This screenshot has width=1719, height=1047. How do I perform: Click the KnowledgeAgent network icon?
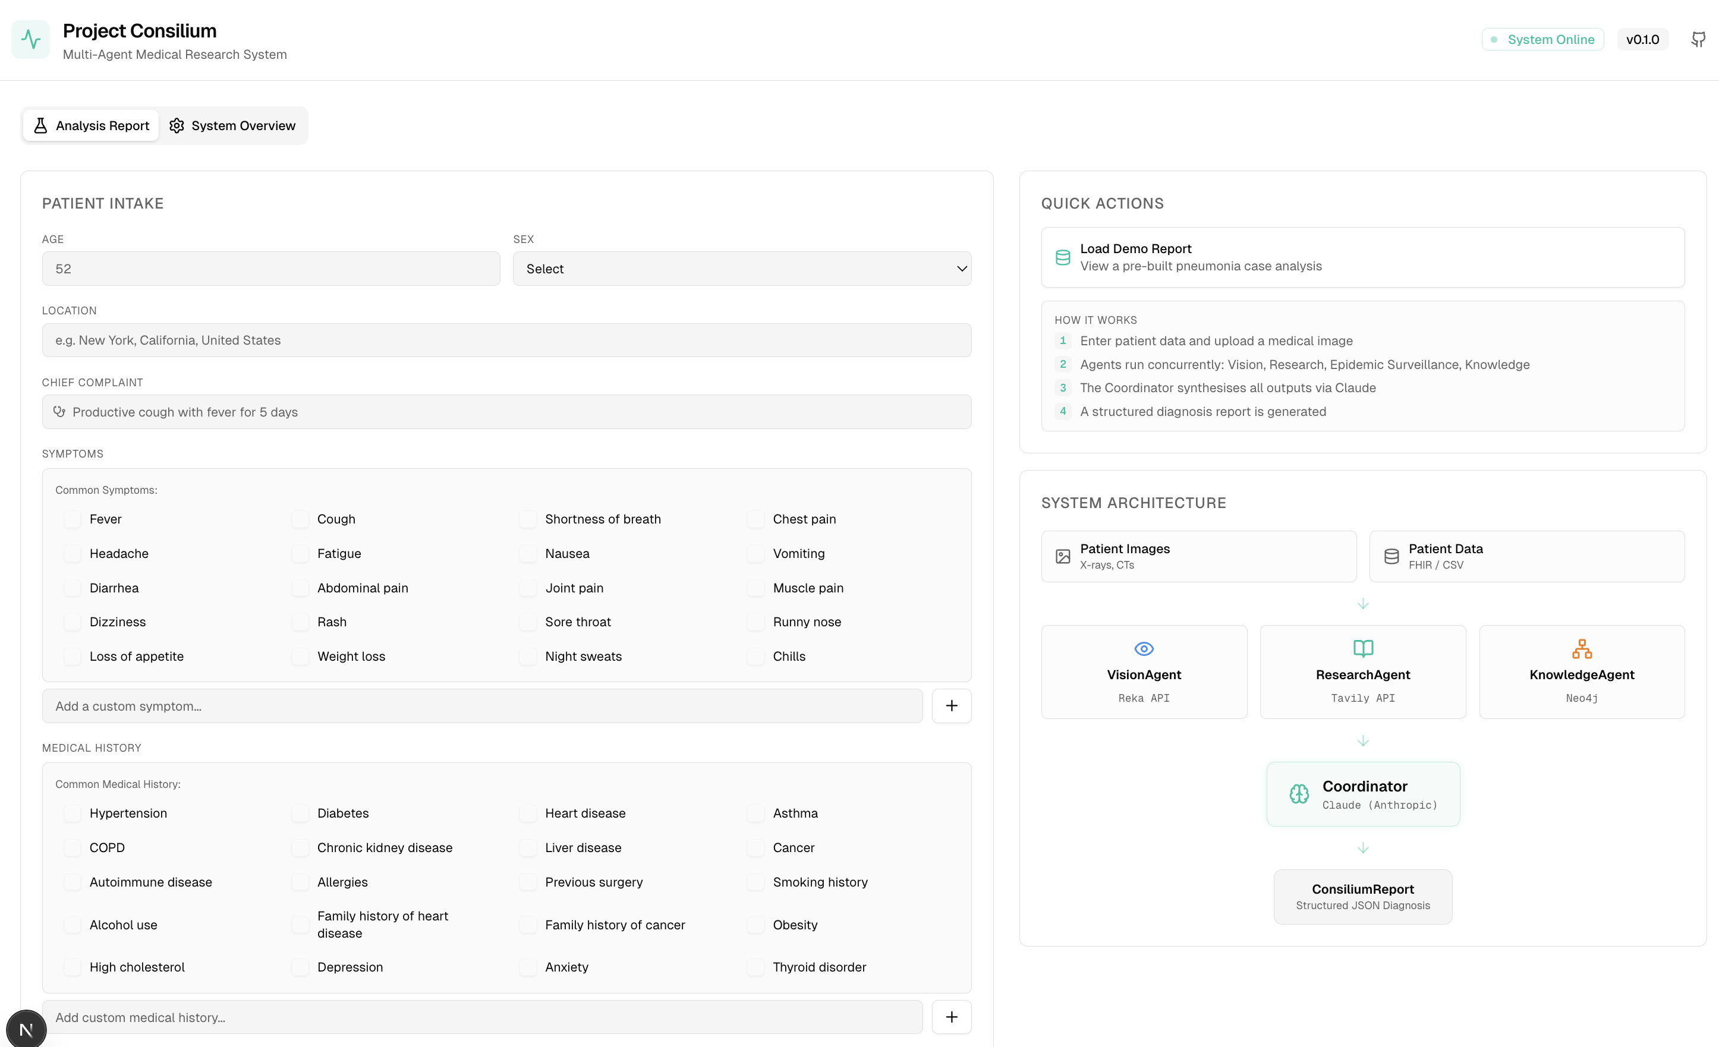point(1582,649)
